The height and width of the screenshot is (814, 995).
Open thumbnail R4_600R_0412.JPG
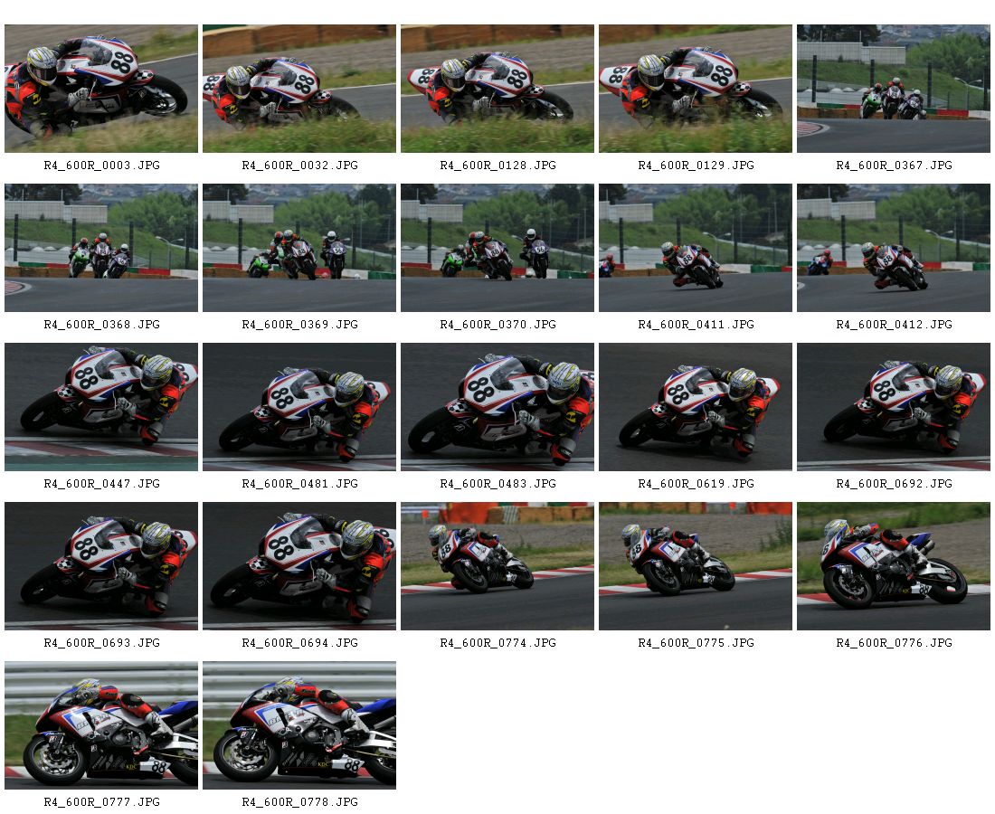(893, 248)
